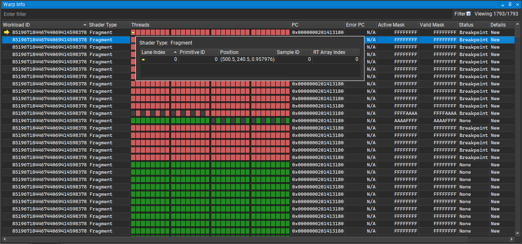
Task: Click the yellow lane indicator in the thread grid
Action: tap(133, 32)
